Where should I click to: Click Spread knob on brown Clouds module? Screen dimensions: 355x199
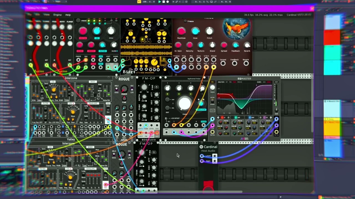click(224, 45)
